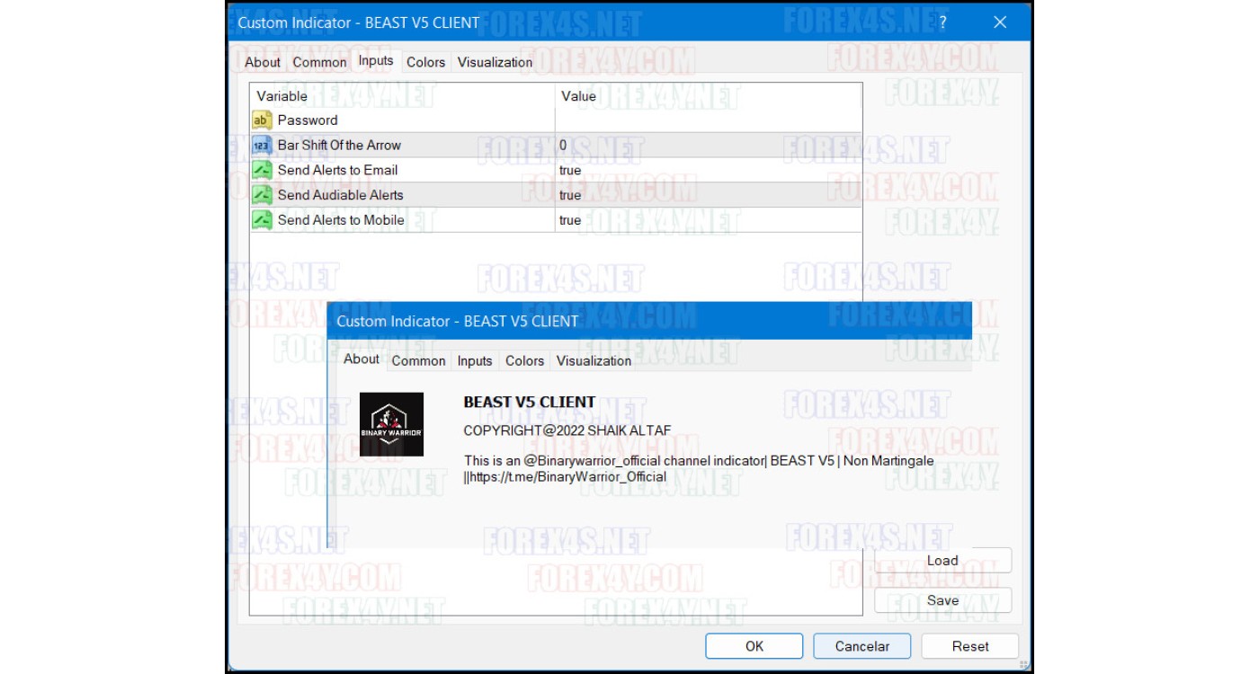Click the Send Audiable Alerts boolean icon
This screenshot has width=1259, height=674.
point(262,195)
